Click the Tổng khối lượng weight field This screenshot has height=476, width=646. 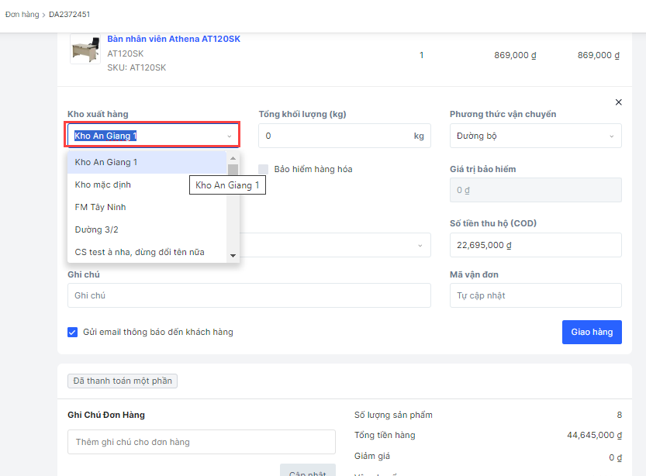coord(335,136)
